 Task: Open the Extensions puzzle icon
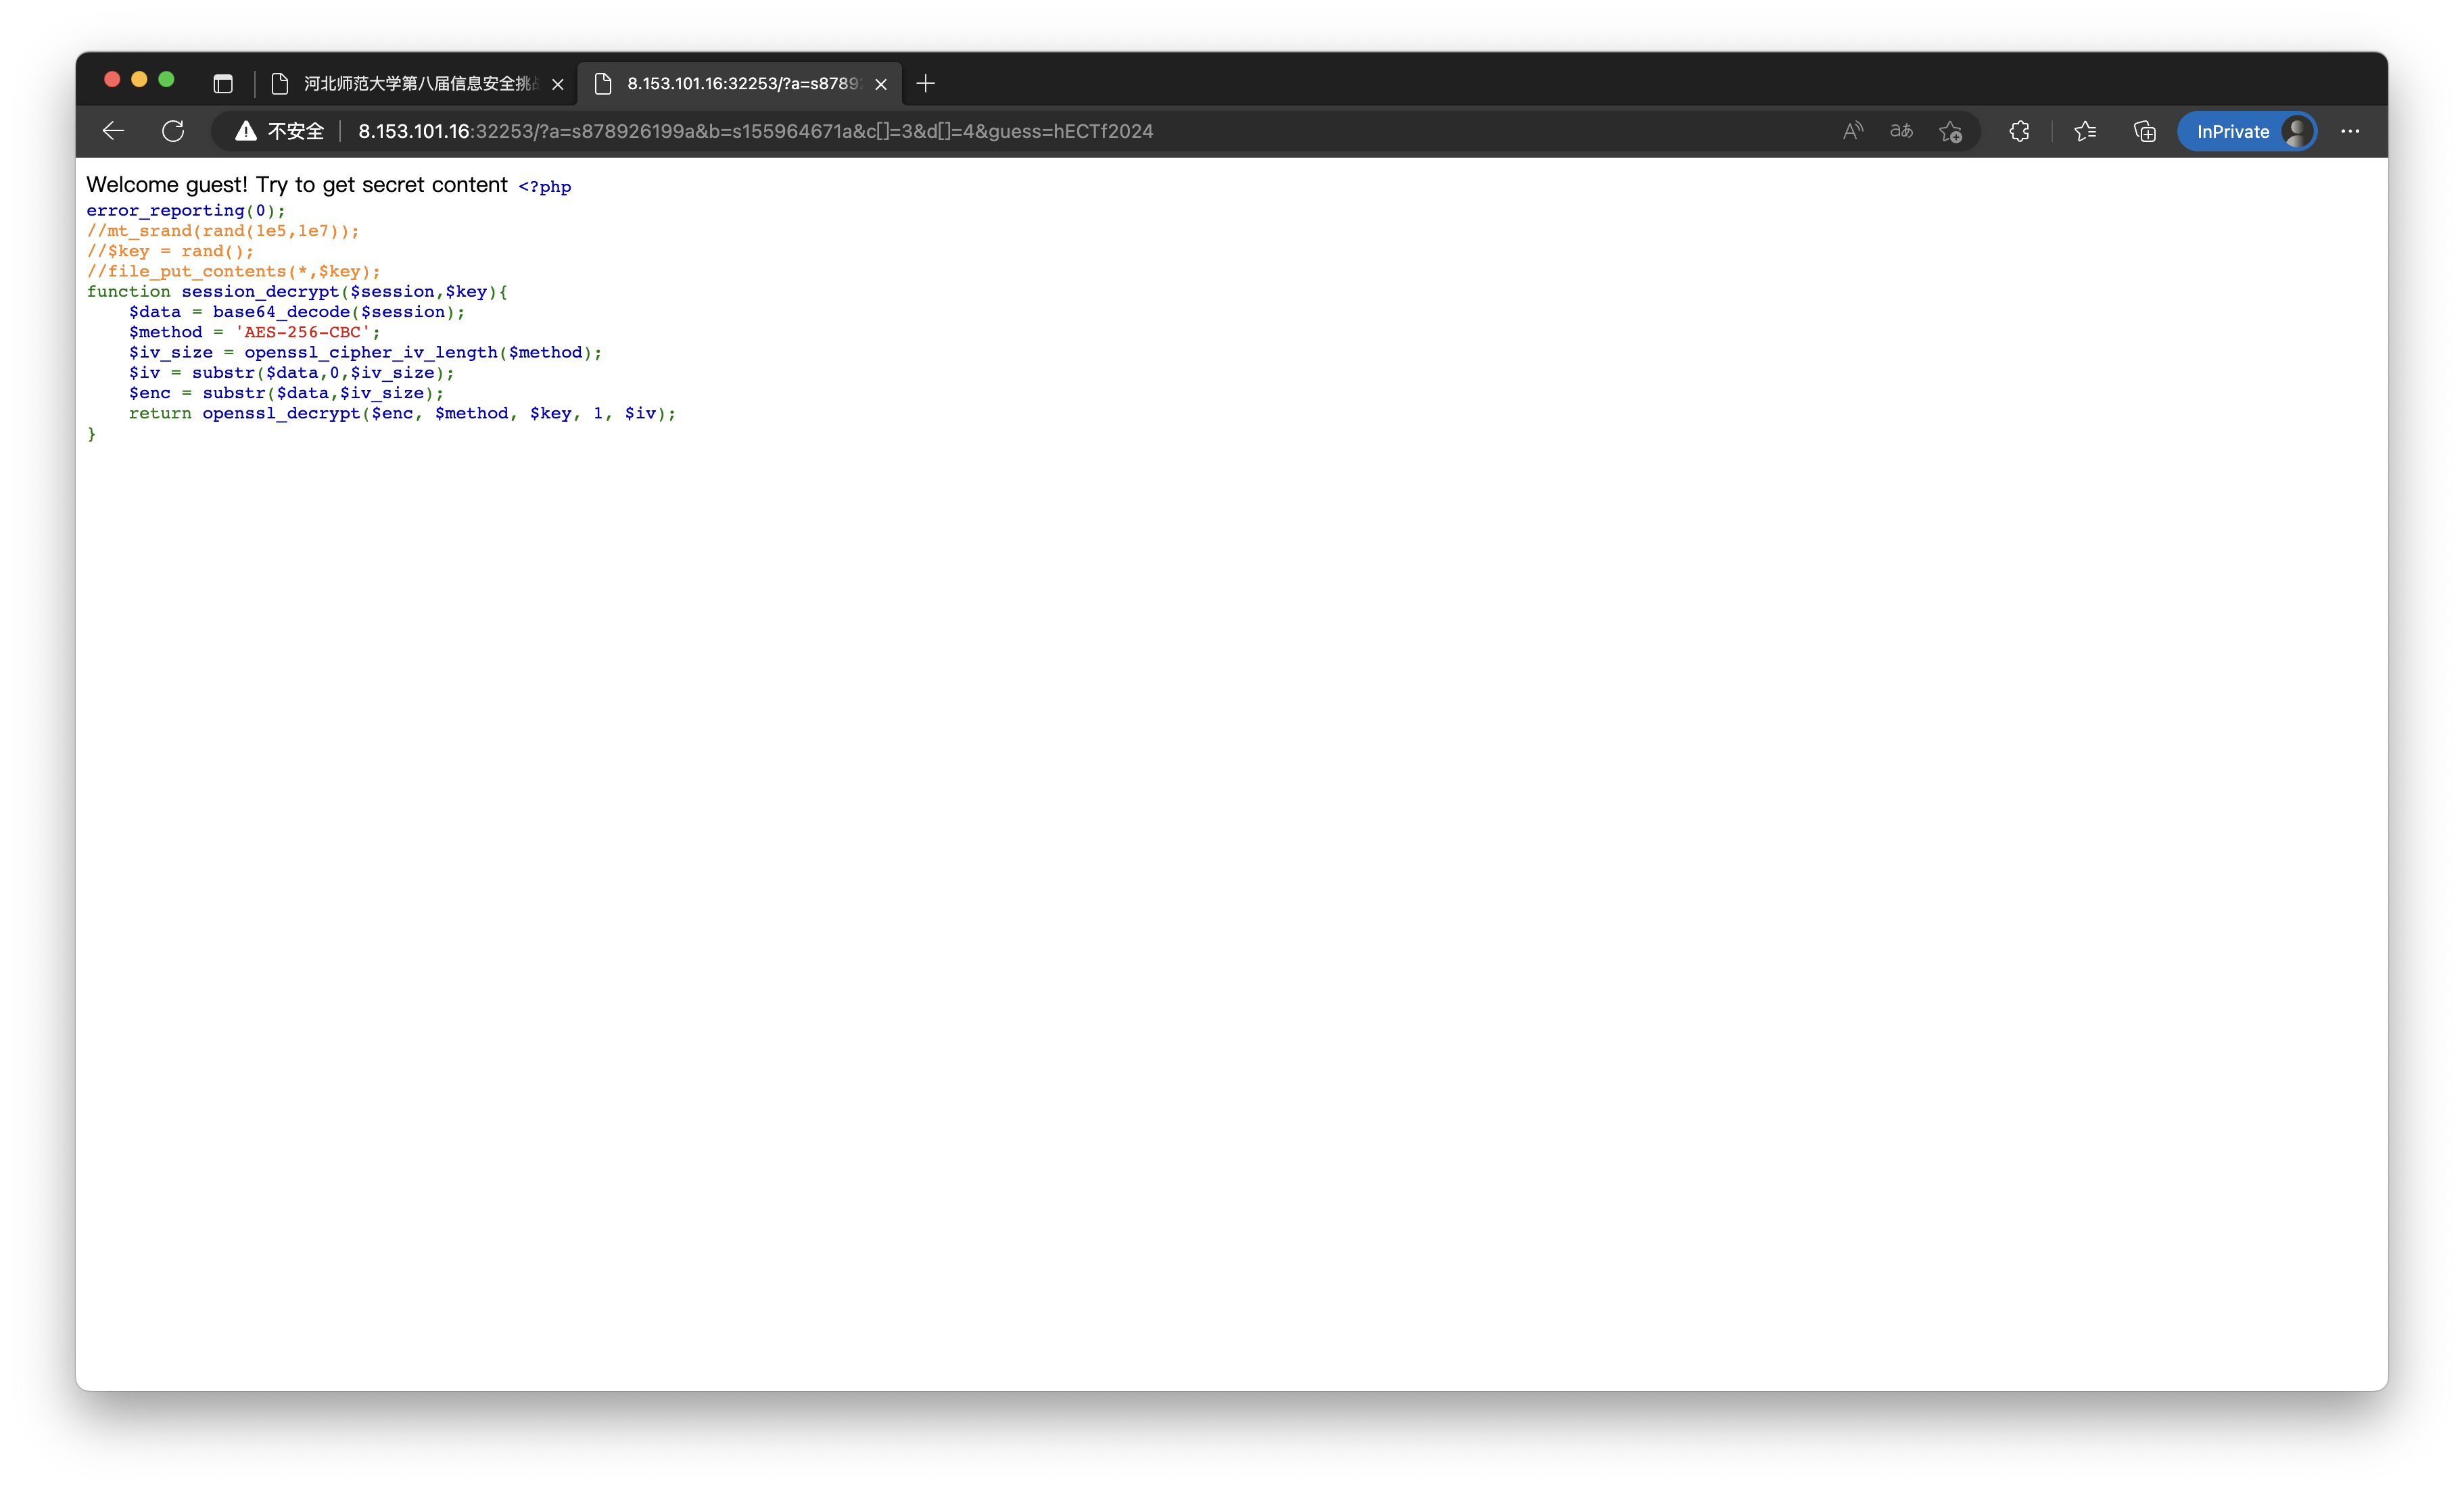coord(2019,131)
